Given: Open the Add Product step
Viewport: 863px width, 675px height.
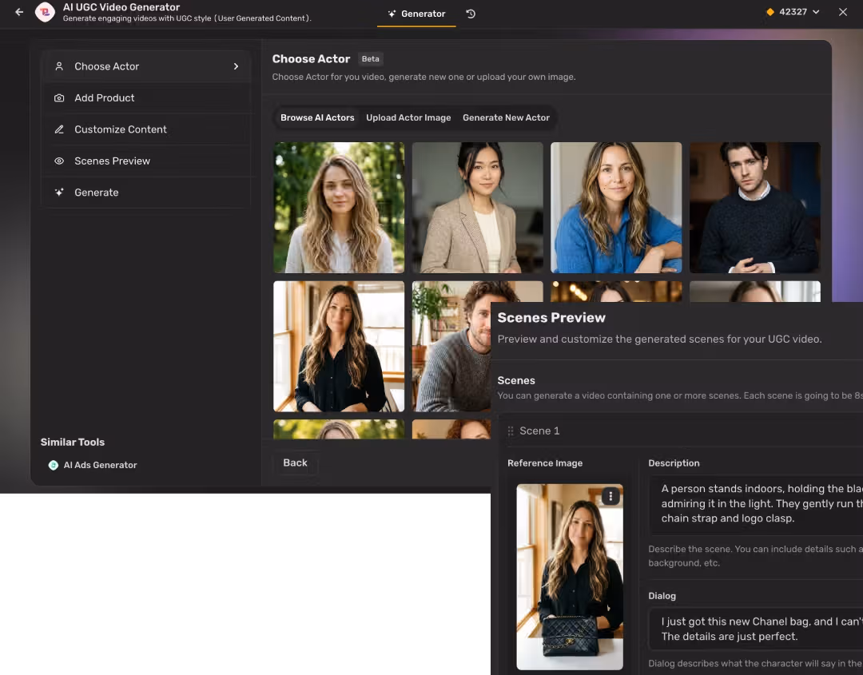Looking at the screenshot, I should click(x=146, y=98).
